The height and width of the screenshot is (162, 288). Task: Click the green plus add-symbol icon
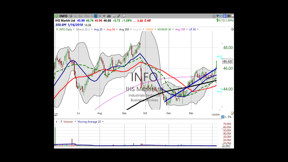coord(57,16)
